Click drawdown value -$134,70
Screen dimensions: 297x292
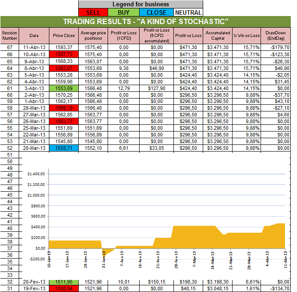click(276, 288)
